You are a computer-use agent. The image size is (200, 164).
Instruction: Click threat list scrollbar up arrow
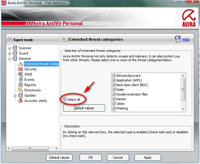click(x=183, y=76)
